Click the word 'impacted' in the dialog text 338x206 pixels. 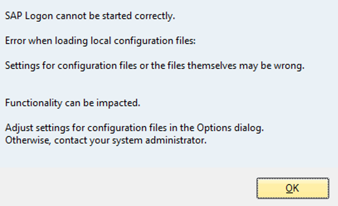point(118,103)
